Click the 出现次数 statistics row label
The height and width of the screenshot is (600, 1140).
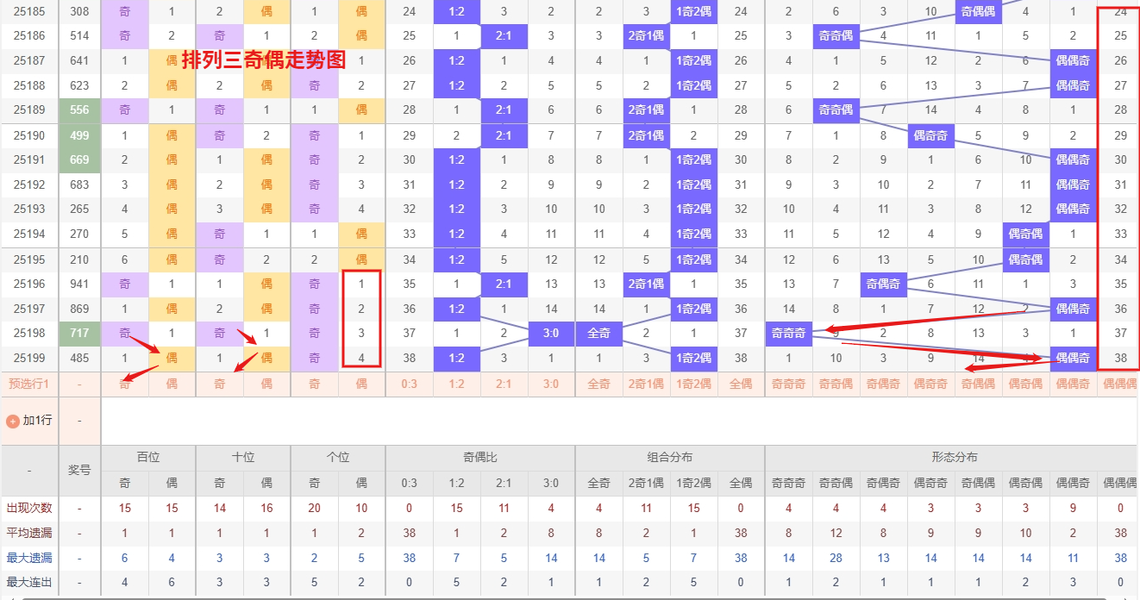pyautogui.click(x=29, y=509)
